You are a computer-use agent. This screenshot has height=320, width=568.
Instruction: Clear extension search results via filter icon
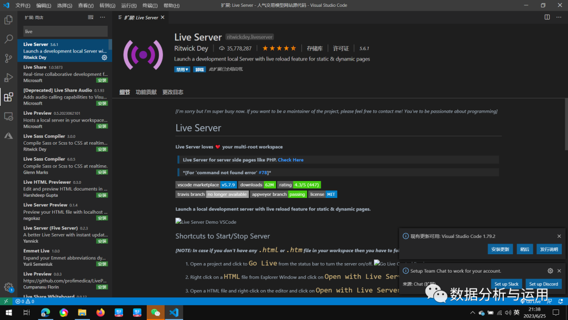click(90, 17)
